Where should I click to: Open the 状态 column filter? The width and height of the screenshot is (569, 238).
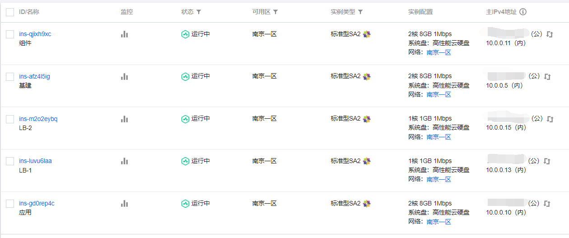(199, 12)
